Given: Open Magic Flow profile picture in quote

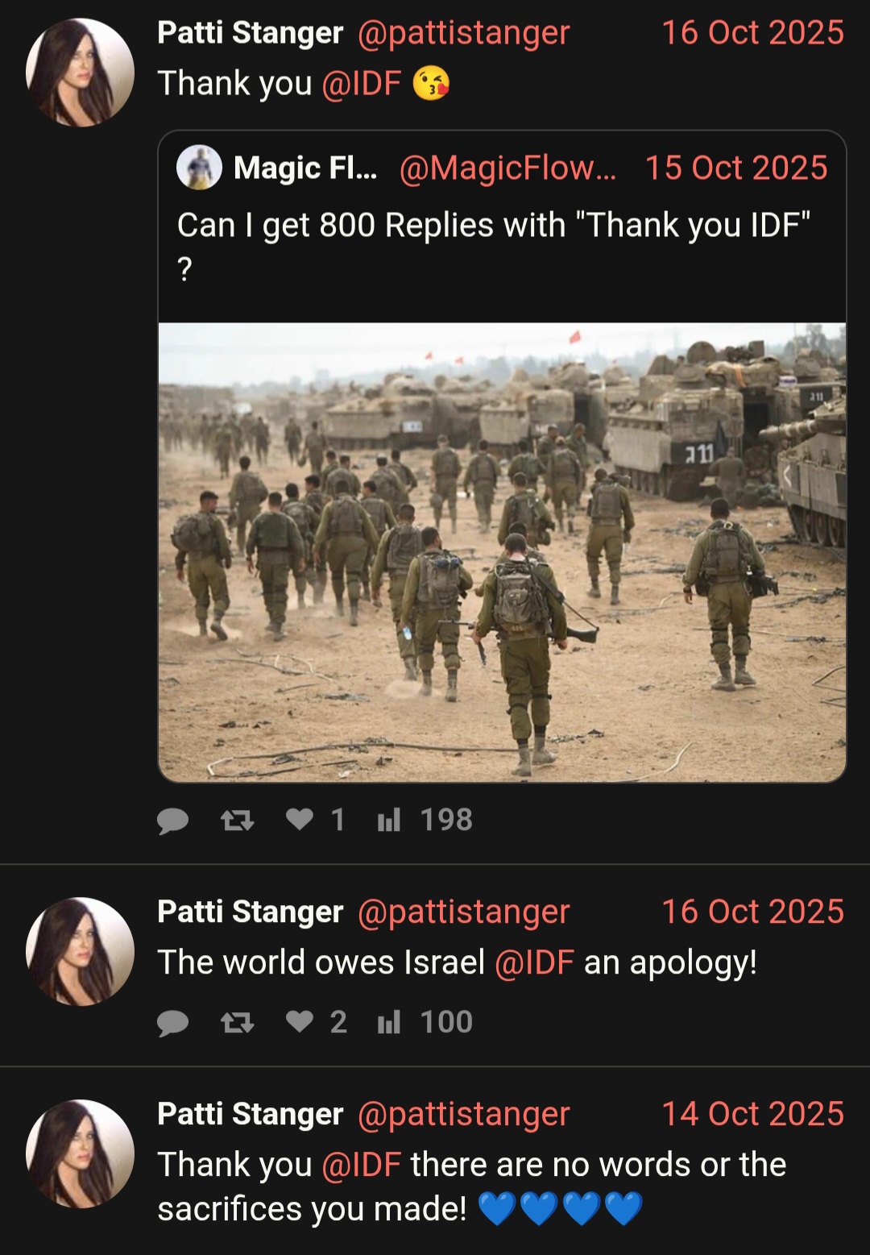Looking at the screenshot, I should [199, 168].
